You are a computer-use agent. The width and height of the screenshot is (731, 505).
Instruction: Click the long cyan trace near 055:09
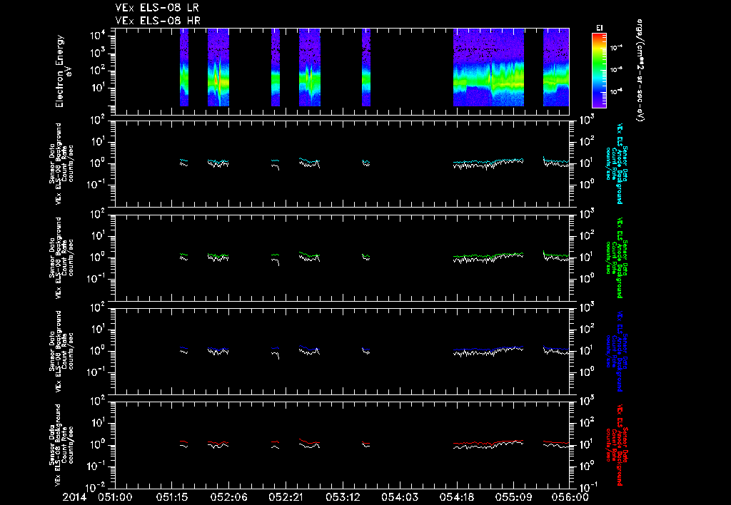(488, 162)
